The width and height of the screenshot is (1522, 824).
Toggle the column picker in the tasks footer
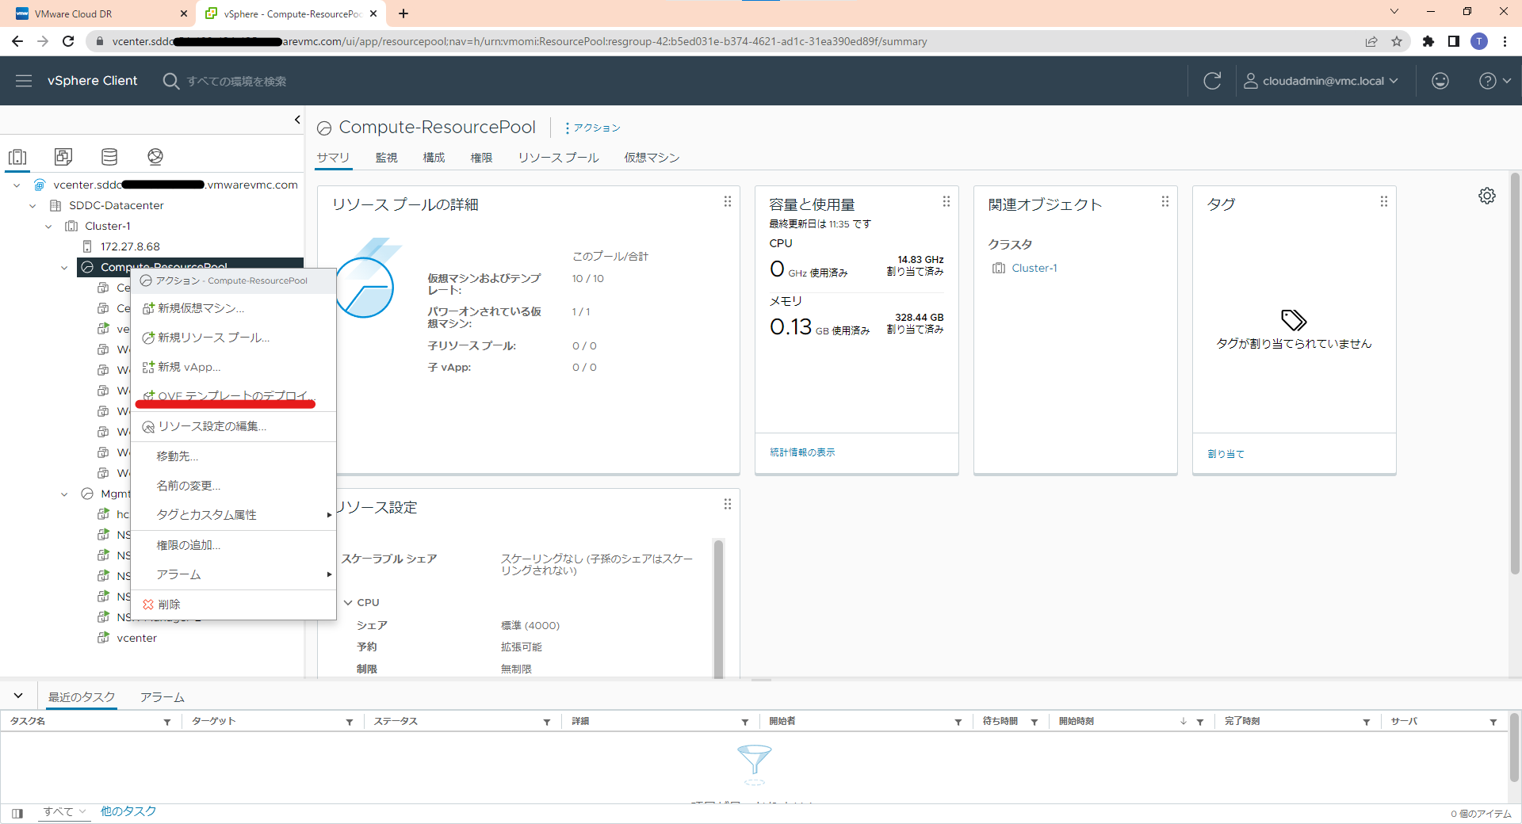17,813
